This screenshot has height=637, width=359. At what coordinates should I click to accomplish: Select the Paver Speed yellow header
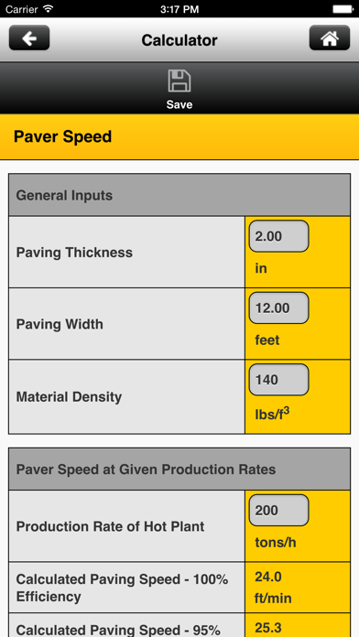179,137
